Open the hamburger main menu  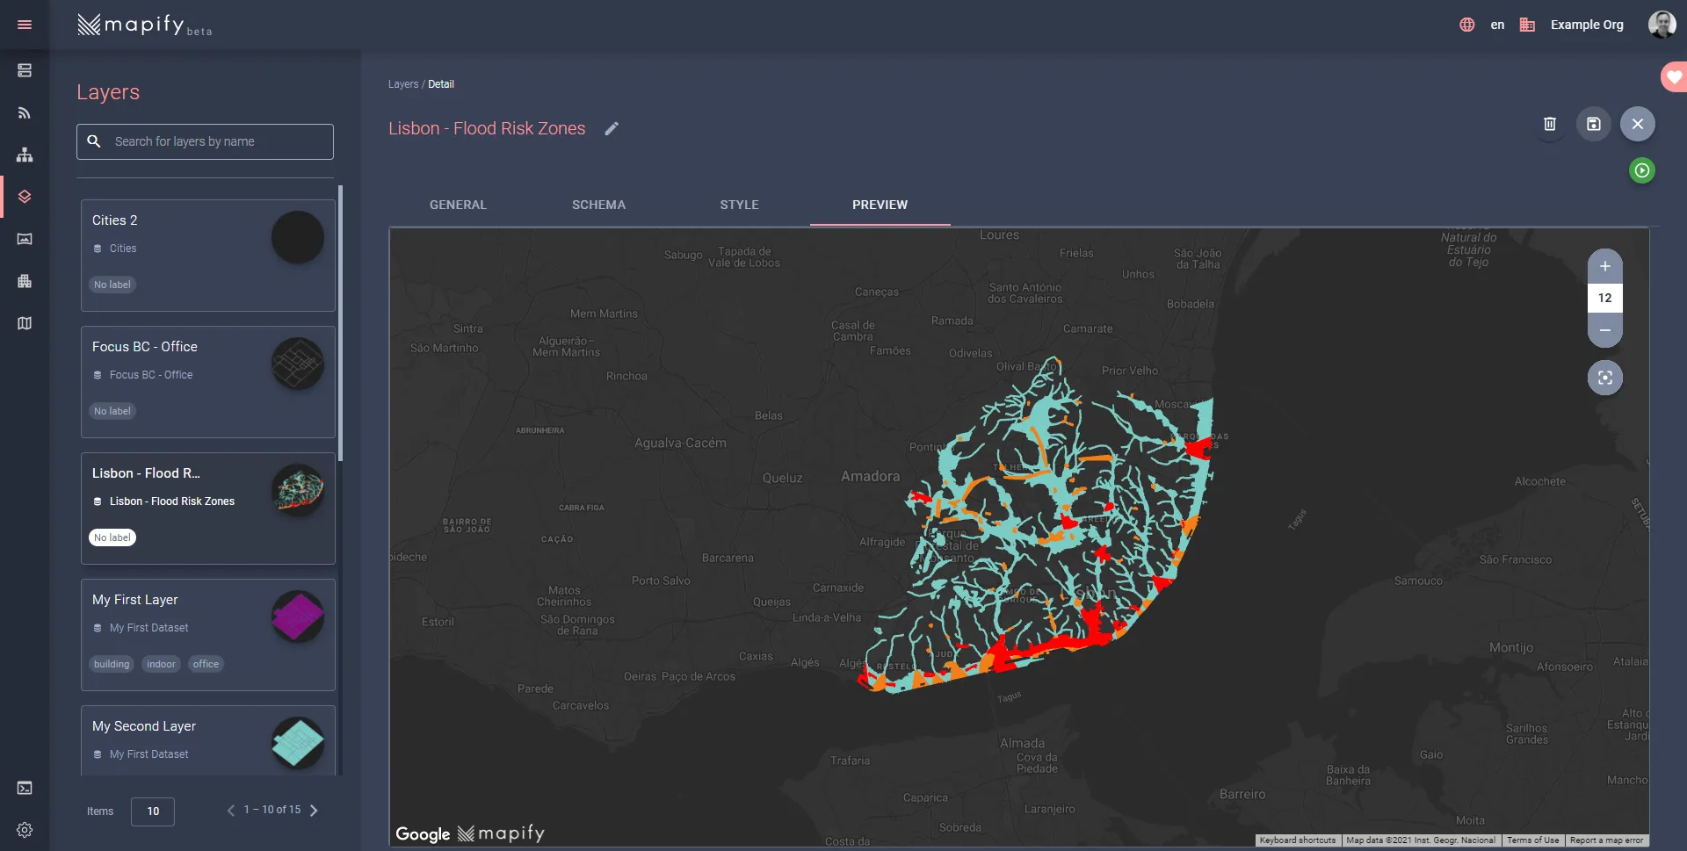(x=25, y=25)
